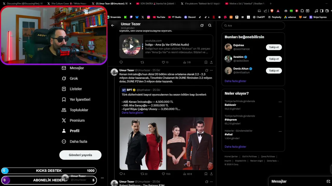Click Daha fazla göster under follow suggestions

(x=236, y=81)
